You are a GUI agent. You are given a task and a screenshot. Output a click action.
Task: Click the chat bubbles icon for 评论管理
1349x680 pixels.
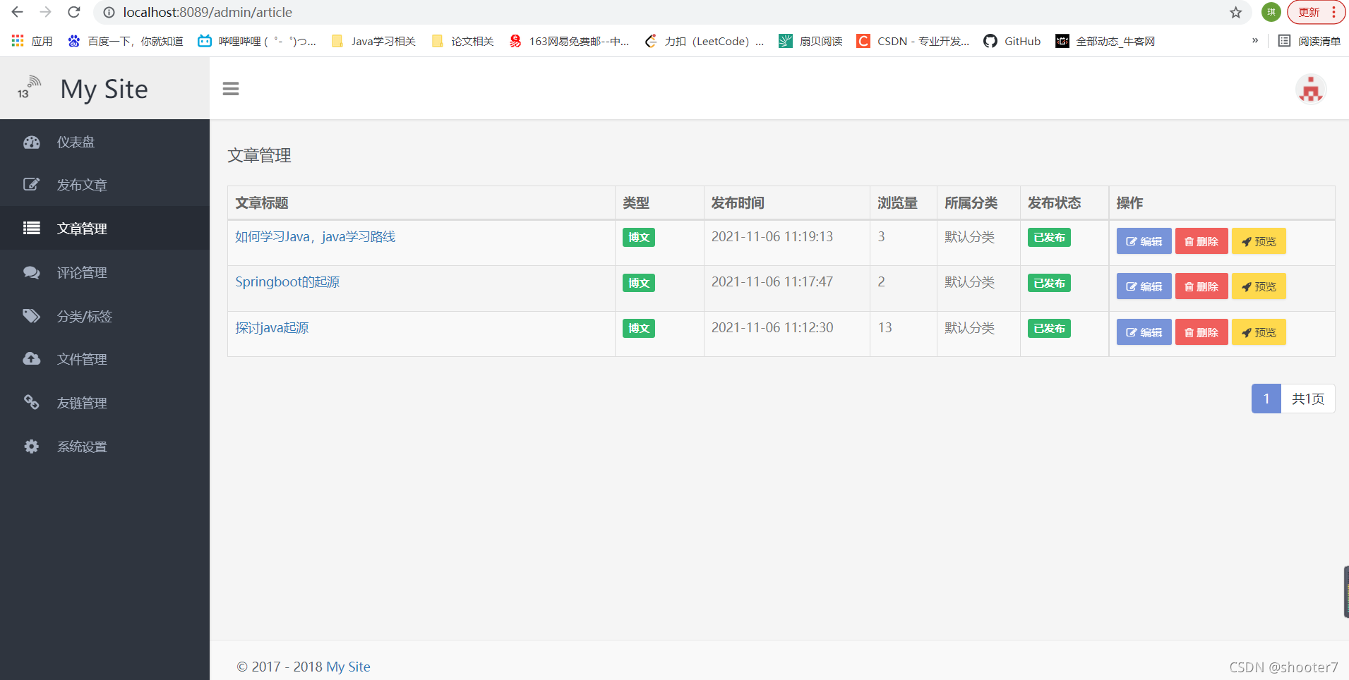31,272
